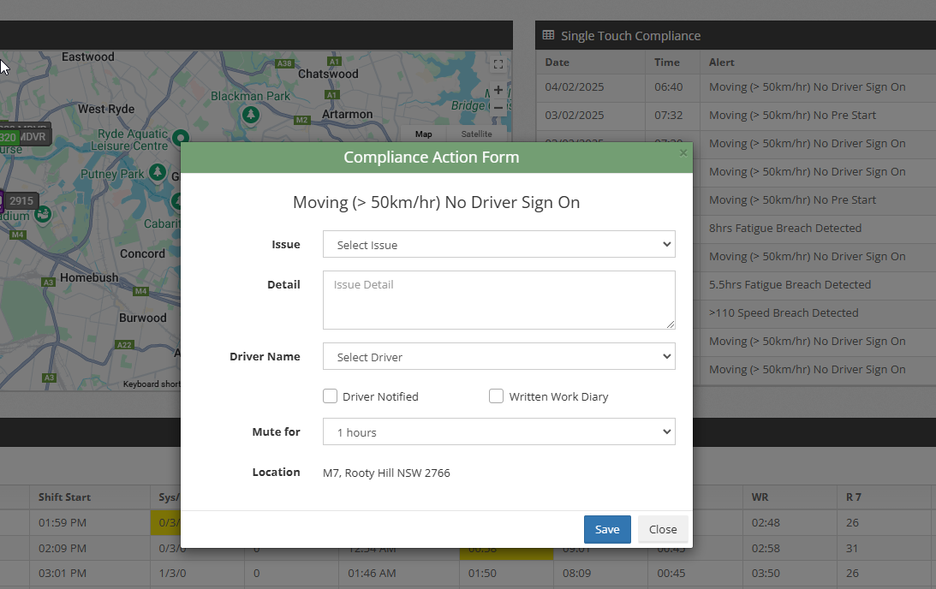Zoom in on the map
The height and width of the screenshot is (589, 936).
498,90
